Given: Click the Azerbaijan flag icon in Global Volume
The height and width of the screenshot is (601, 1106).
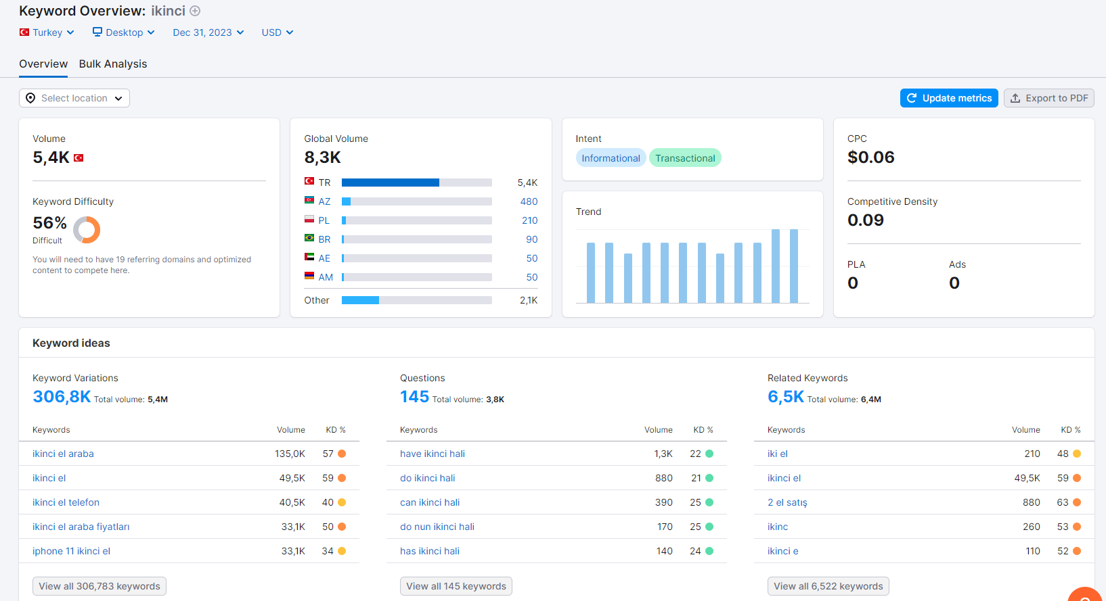Looking at the screenshot, I should coord(309,201).
